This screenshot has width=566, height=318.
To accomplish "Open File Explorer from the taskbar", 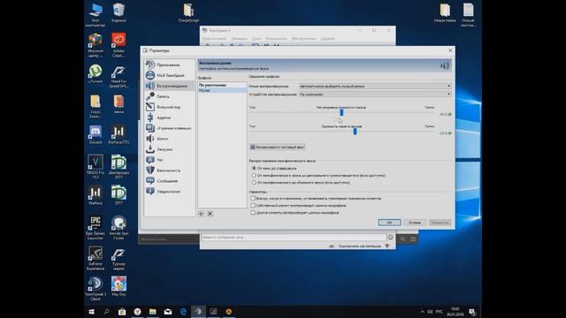I will pos(153,312).
